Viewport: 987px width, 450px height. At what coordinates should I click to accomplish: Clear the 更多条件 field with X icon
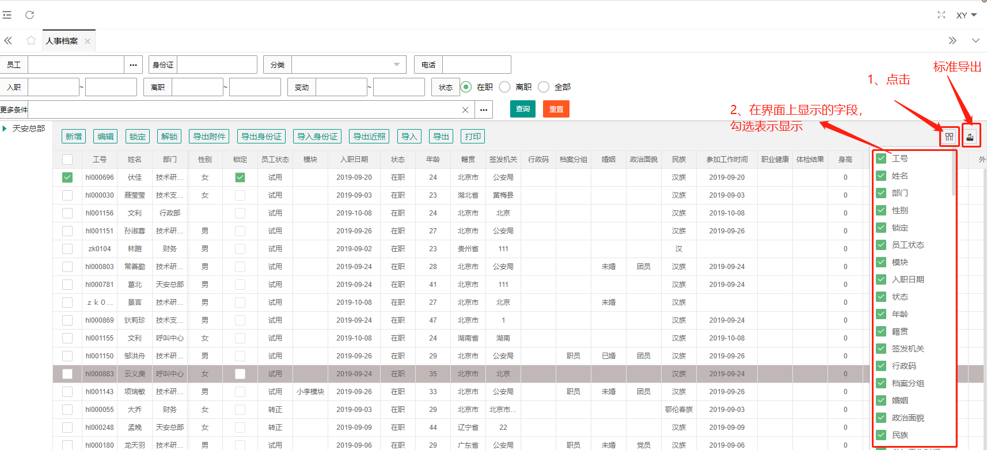465,109
